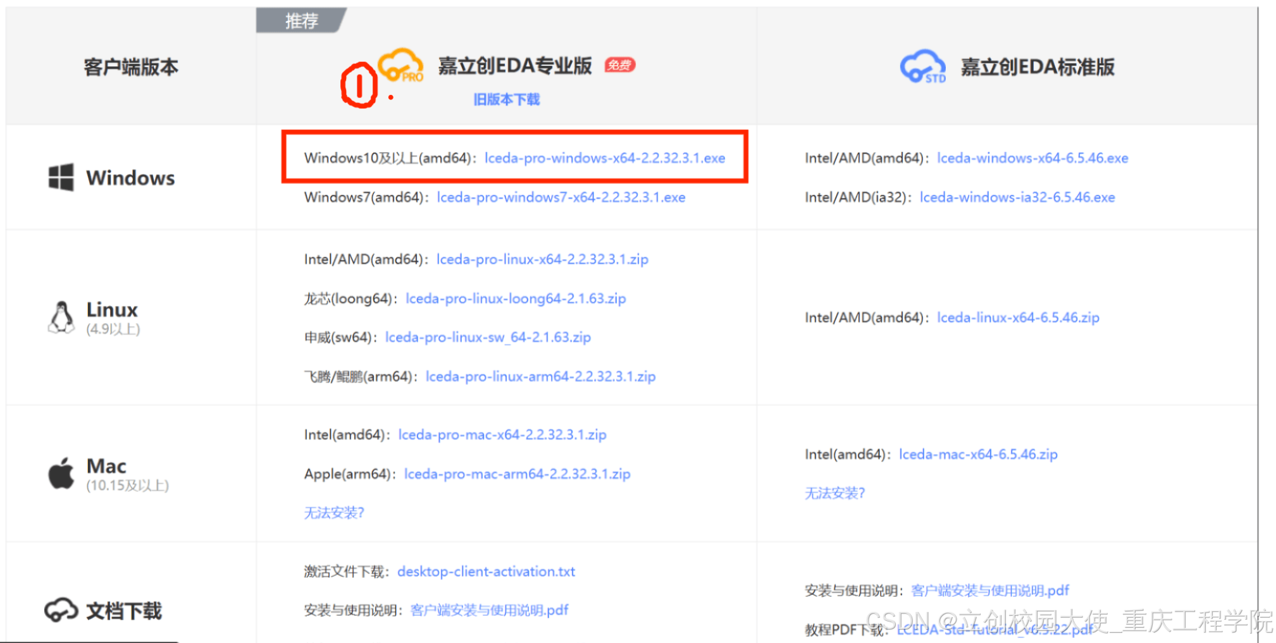Click the red 免费 badge
The width and height of the screenshot is (1276, 643).
pyautogui.click(x=619, y=64)
